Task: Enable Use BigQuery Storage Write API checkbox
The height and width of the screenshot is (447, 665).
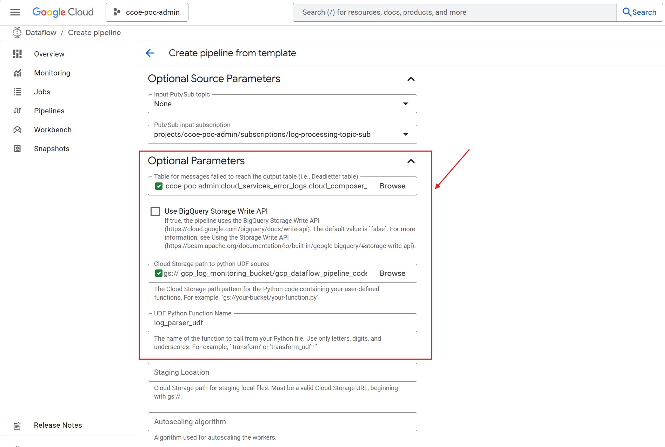Action: pyautogui.click(x=155, y=211)
